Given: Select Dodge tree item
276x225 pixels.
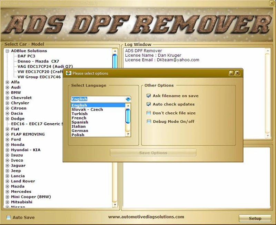Looking at the screenshot, I should (18, 119).
